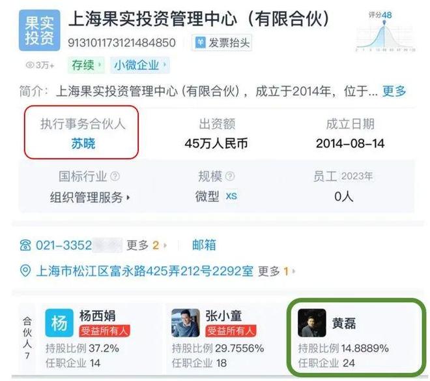The width and height of the screenshot is (430, 381).
Task: Click the eye view count icon
Action: click(x=29, y=65)
